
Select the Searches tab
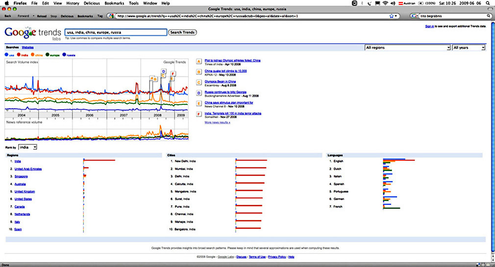(x=12, y=48)
